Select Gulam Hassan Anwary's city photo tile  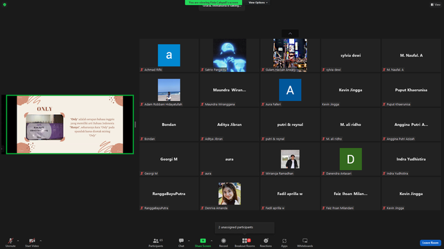290,55
